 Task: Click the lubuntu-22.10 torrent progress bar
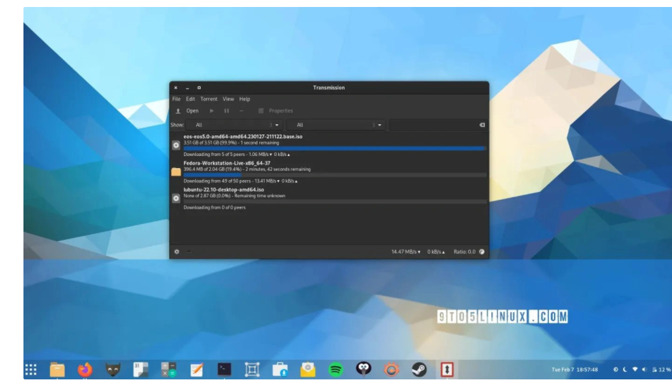coord(335,202)
